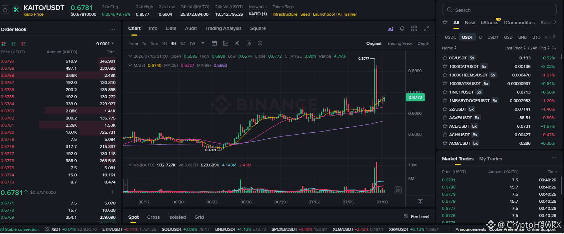564x234 pixels.
Task: Open Market Trades more options menu
Action: coord(554,158)
